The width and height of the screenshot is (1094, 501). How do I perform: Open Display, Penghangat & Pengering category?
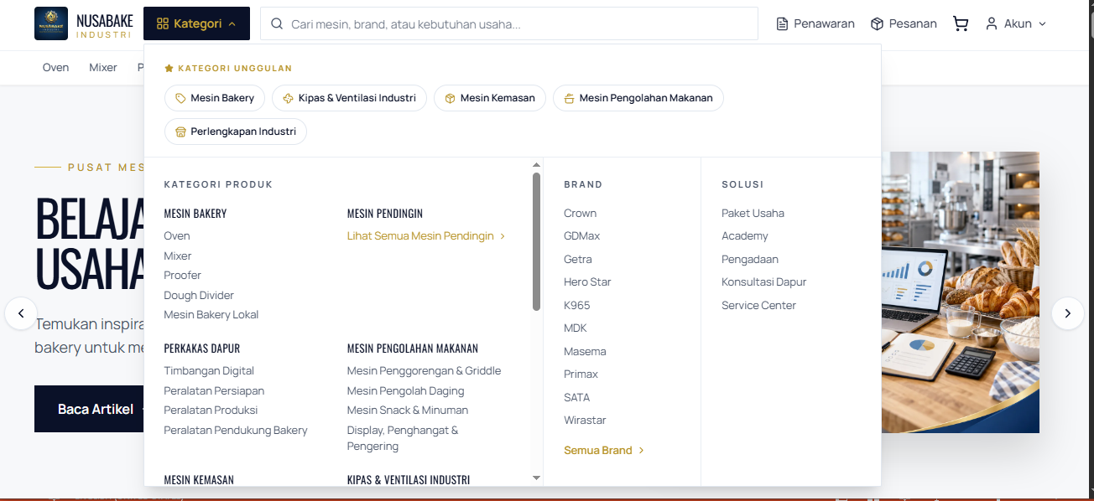[403, 438]
